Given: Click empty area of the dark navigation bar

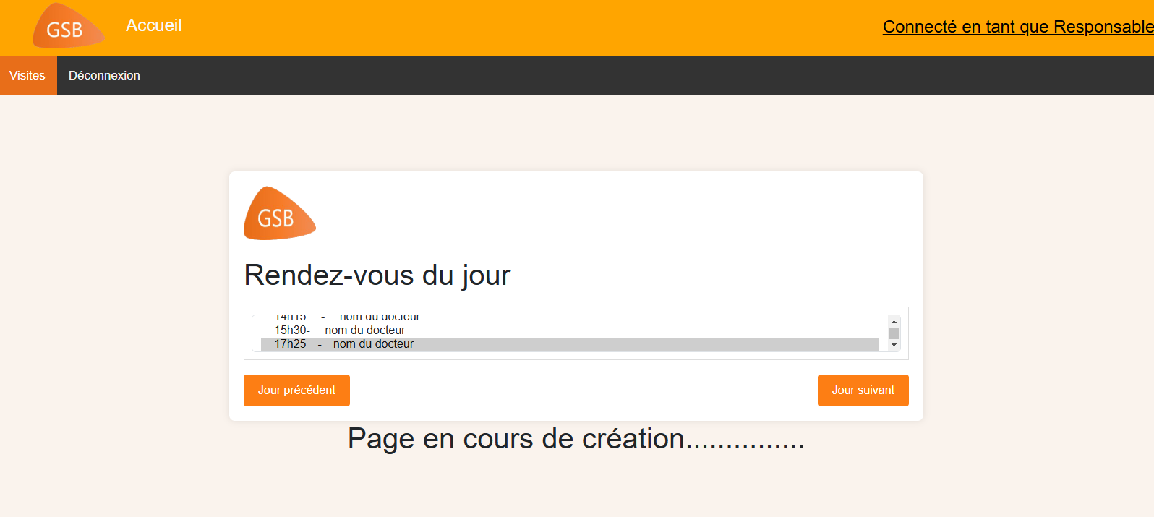Looking at the screenshot, I should (x=578, y=76).
